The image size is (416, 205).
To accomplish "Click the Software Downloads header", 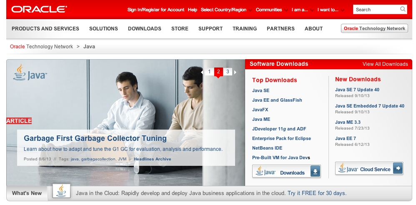I will [x=279, y=64].
